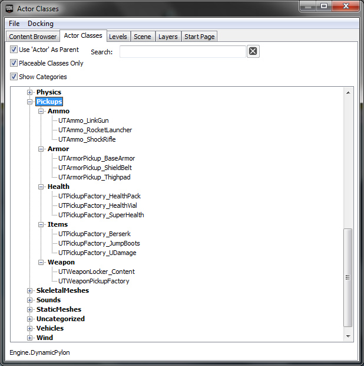Click the tree scrollbar up arrow

(x=348, y=93)
